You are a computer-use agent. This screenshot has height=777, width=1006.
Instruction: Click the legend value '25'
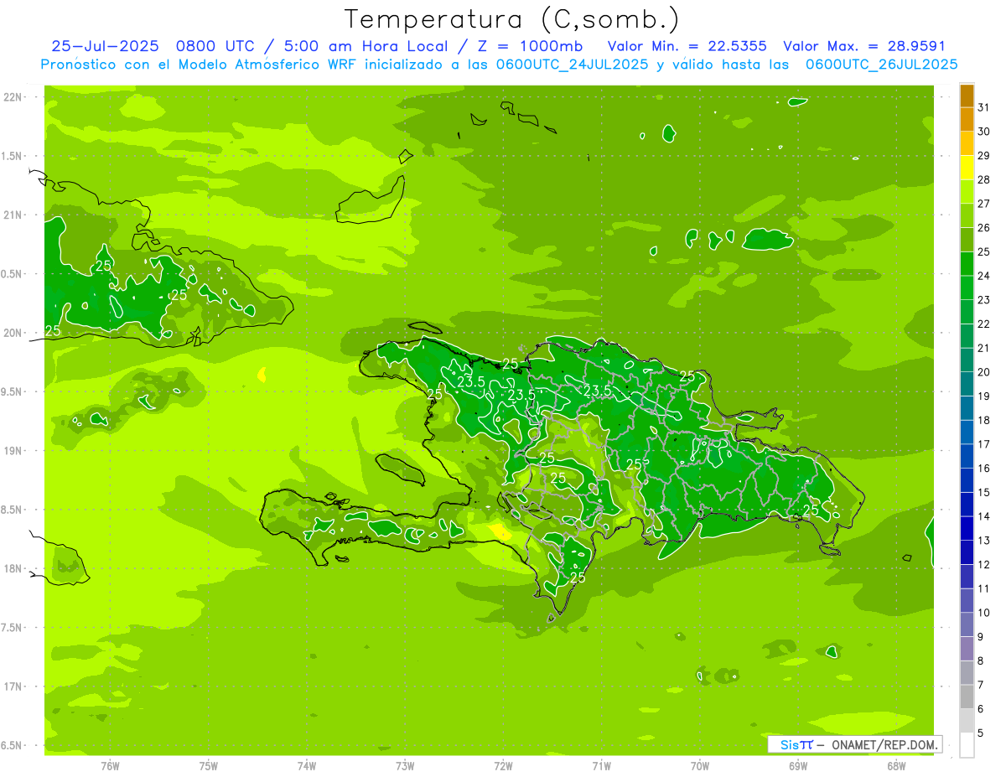point(984,251)
